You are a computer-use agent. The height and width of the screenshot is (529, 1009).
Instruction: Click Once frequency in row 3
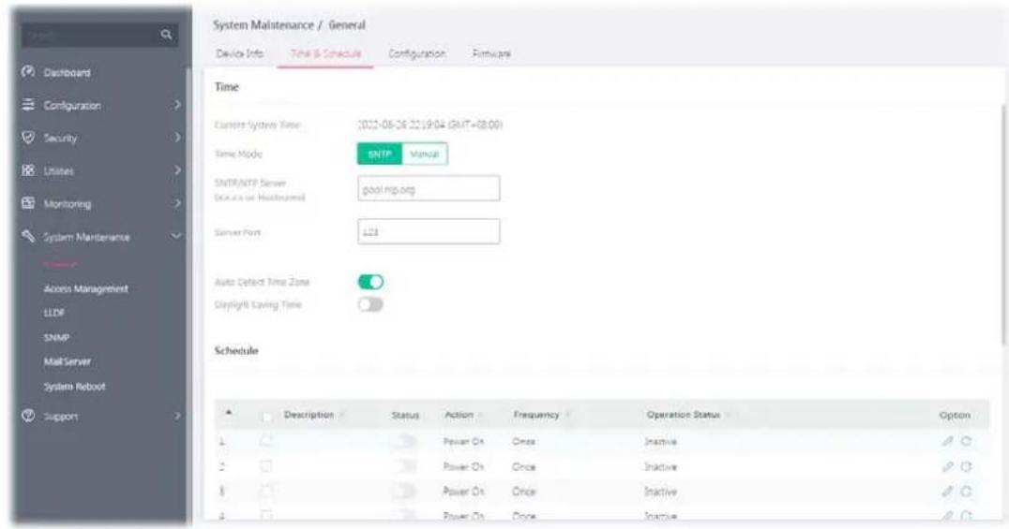click(x=524, y=492)
